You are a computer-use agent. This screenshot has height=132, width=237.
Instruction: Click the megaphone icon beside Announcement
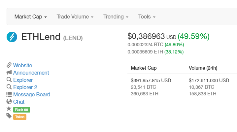pos(9,73)
